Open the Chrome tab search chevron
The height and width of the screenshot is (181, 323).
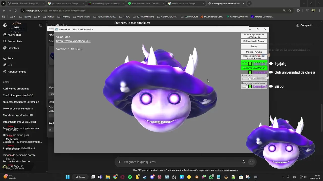(x=3, y=4)
